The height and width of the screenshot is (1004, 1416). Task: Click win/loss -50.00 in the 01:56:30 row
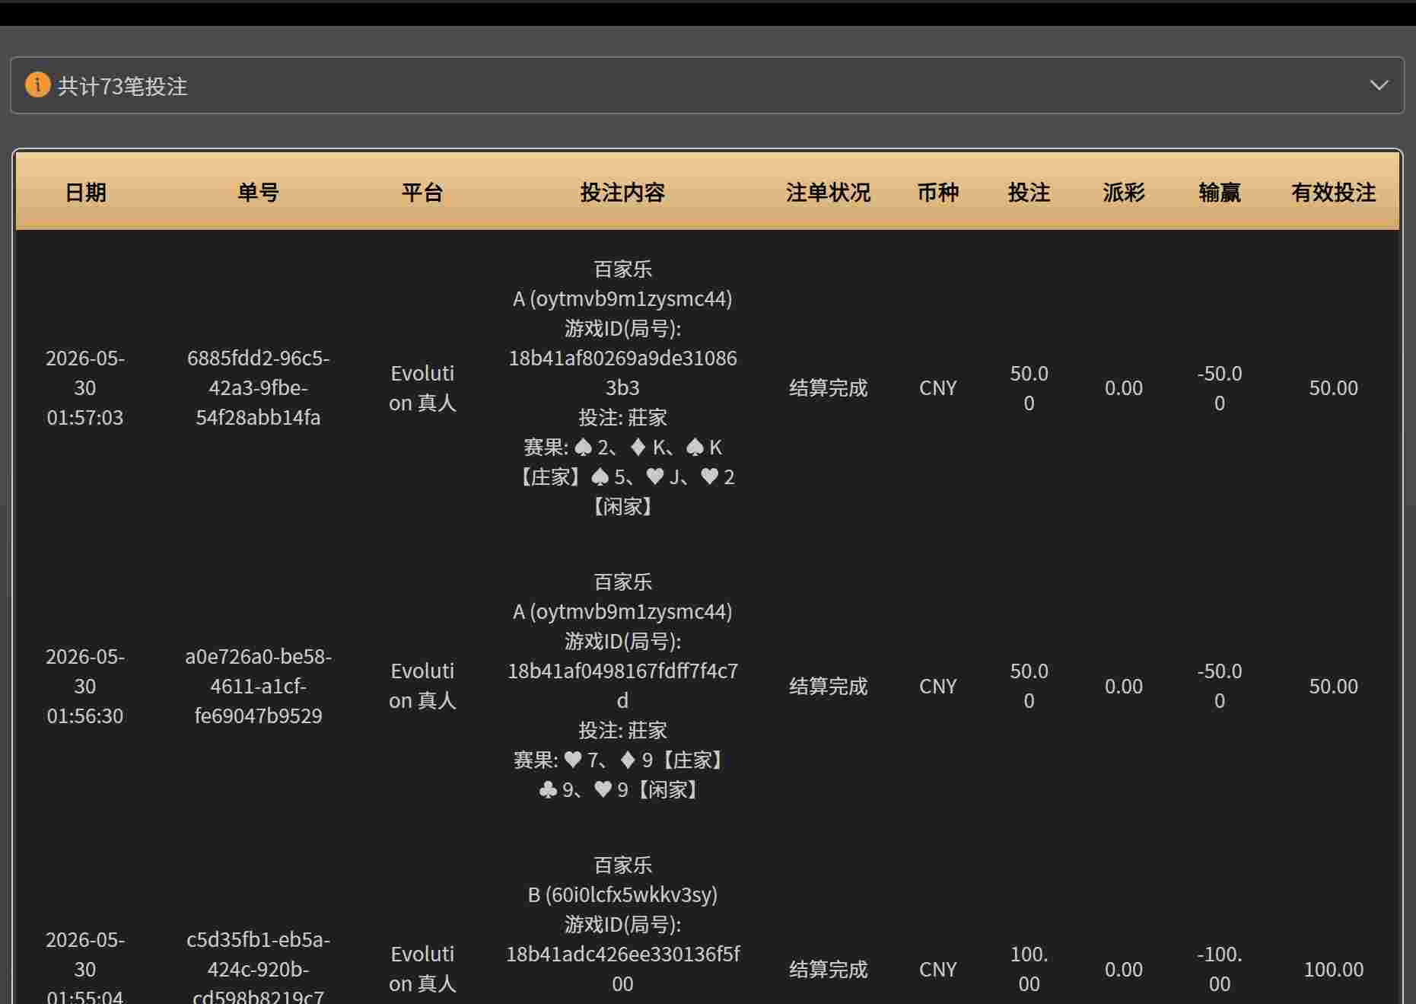pyautogui.click(x=1220, y=686)
